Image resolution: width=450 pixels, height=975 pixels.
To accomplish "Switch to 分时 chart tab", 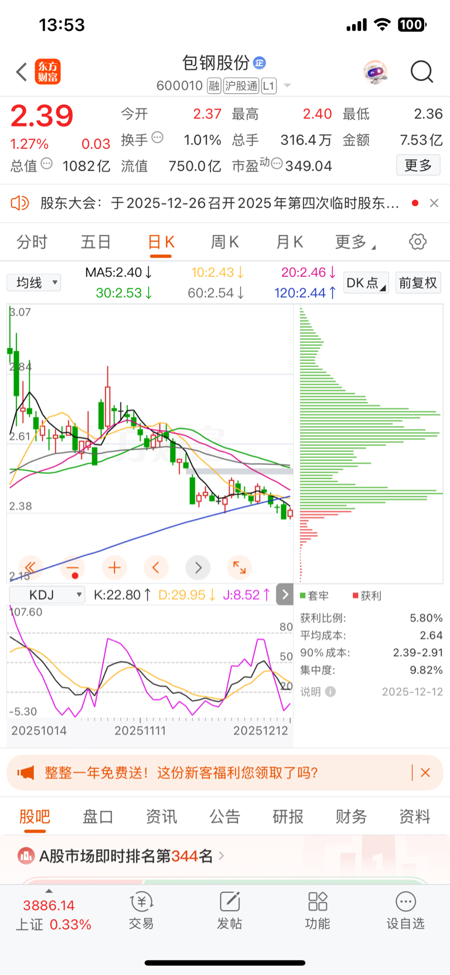I will point(32,242).
